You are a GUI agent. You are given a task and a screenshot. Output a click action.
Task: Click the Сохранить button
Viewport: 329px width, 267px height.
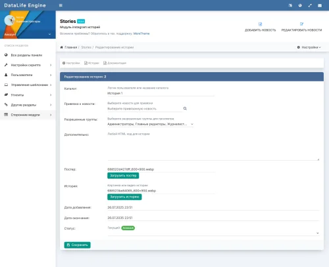tap(77, 245)
